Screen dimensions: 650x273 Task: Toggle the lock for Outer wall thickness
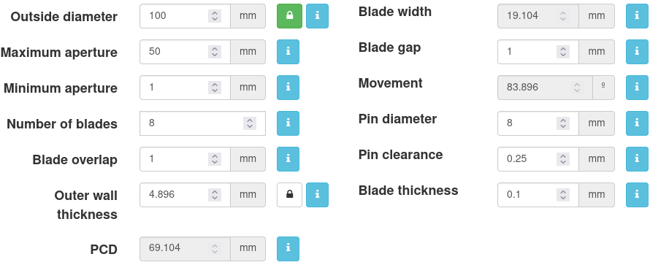(289, 195)
